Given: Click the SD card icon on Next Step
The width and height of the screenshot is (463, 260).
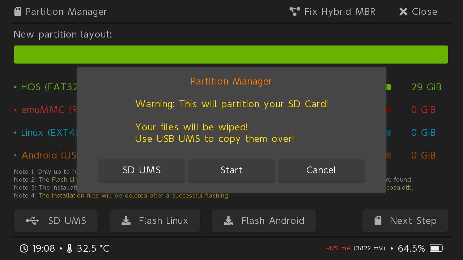Looking at the screenshot, I should pos(378,221).
